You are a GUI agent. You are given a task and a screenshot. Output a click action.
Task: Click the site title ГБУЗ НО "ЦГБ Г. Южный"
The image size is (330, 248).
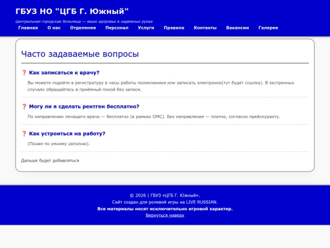coord(72,11)
